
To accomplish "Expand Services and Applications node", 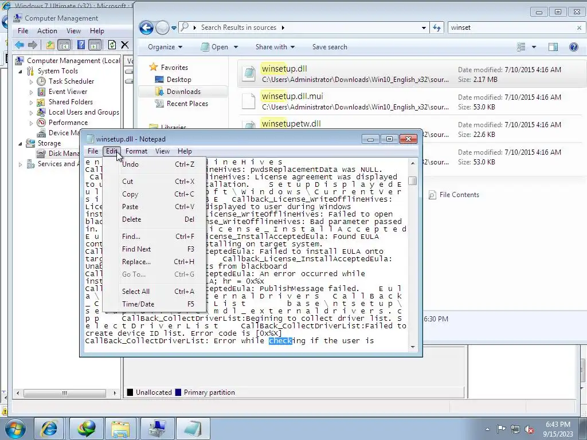I will click(20, 164).
